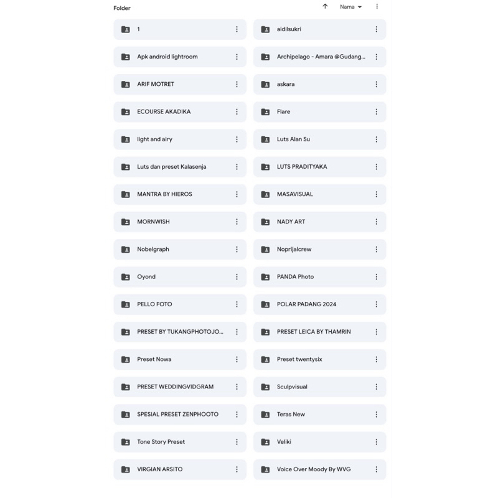498x498 pixels.
Task: Open the Nama sort dropdown
Action: [350, 7]
